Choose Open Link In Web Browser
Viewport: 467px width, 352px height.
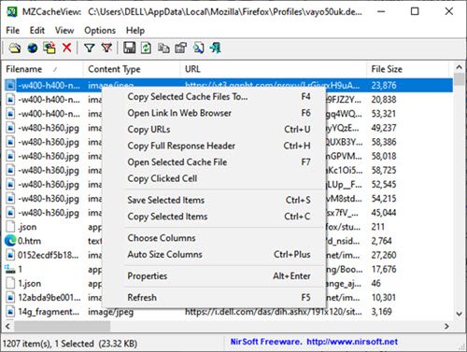click(x=215, y=113)
